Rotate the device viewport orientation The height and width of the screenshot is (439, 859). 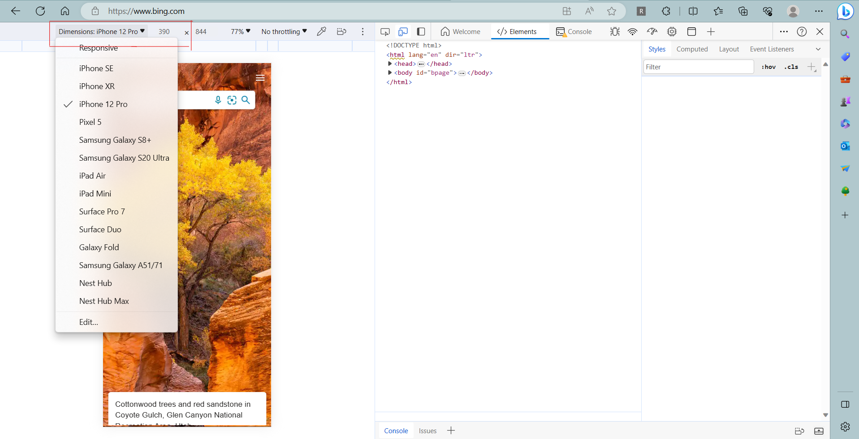(341, 32)
